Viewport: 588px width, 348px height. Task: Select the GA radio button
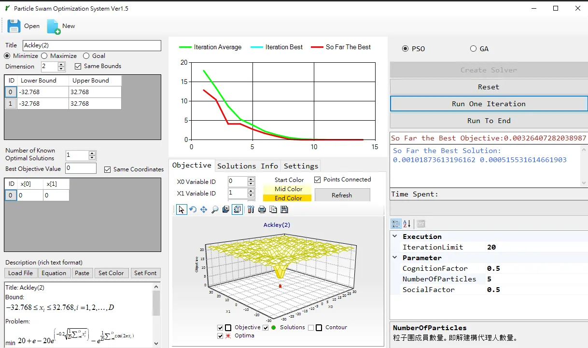(x=473, y=49)
